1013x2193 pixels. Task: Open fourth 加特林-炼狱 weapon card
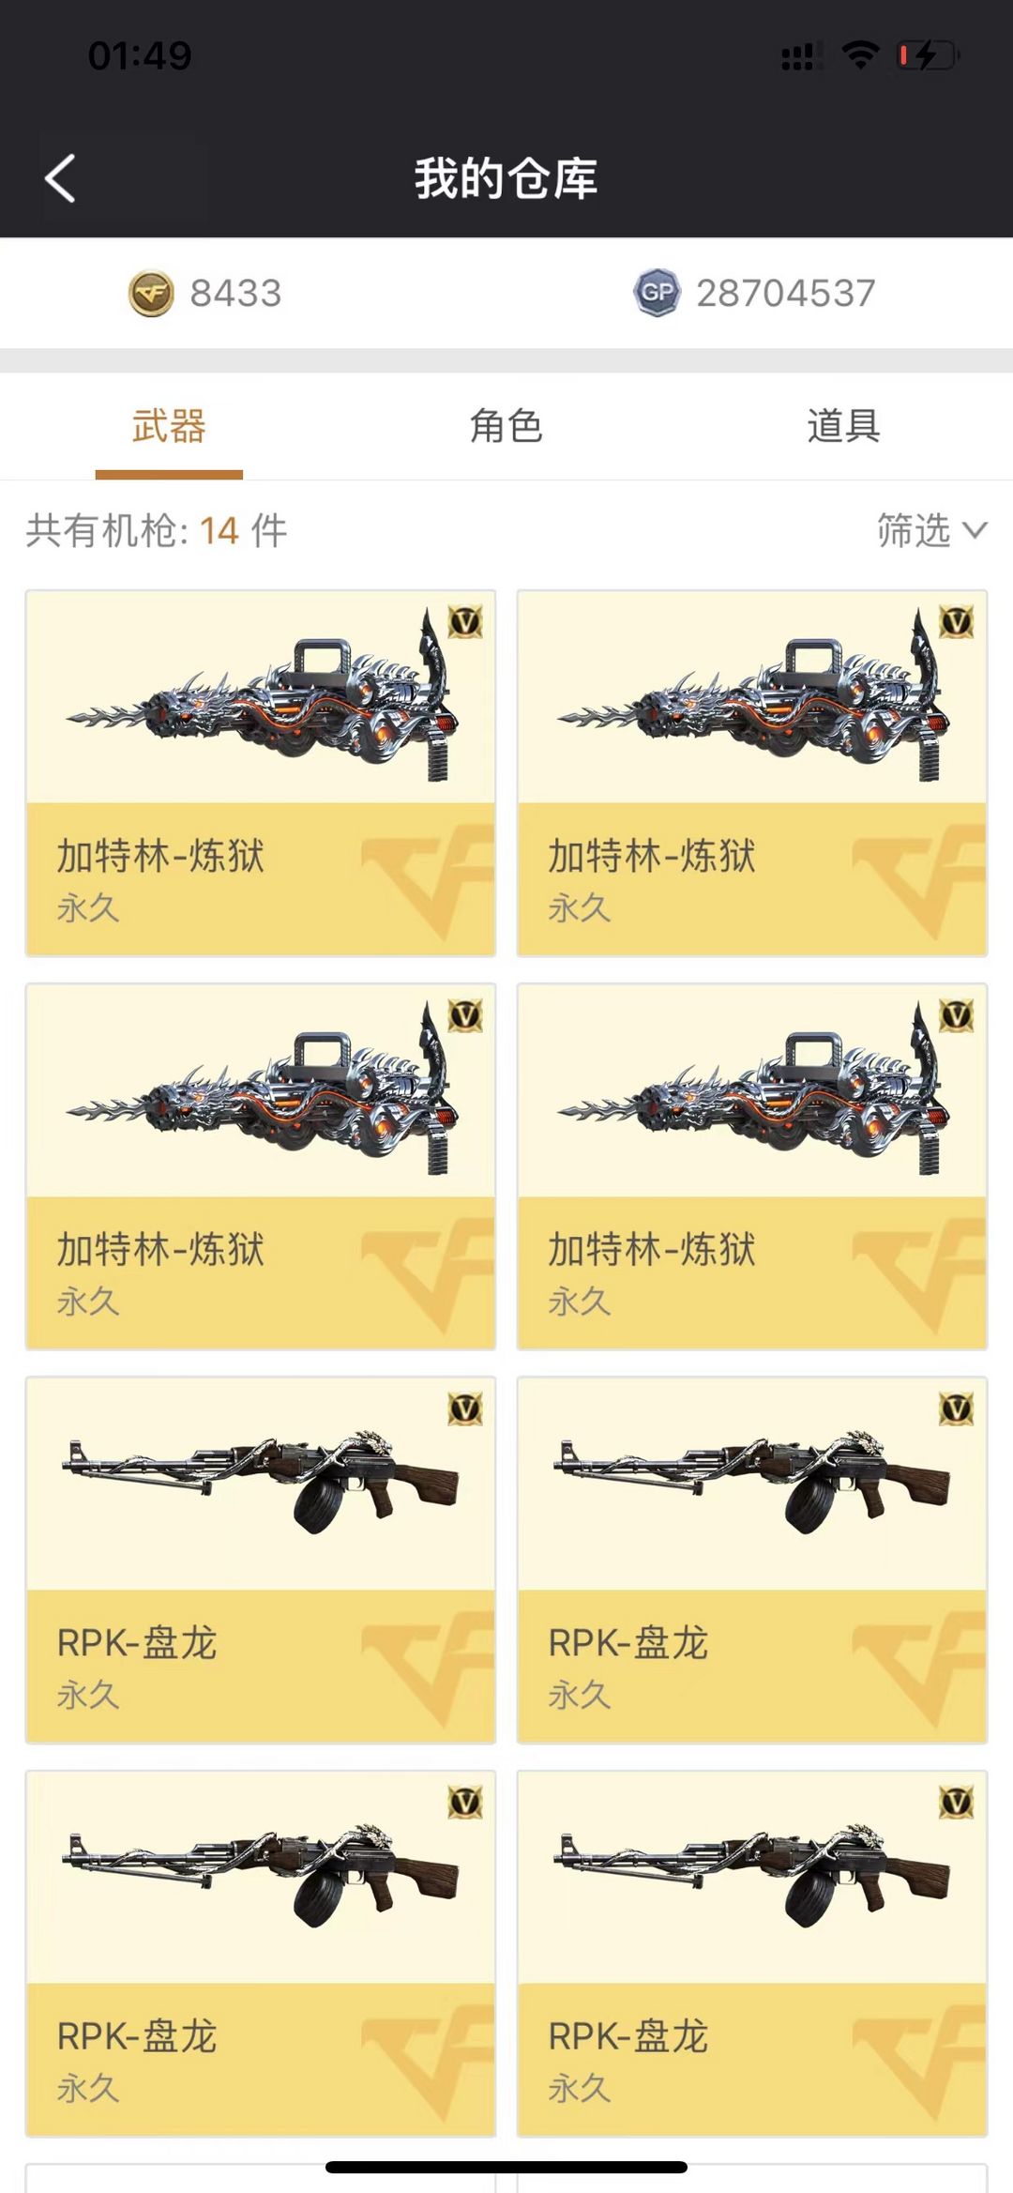click(752, 1166)
